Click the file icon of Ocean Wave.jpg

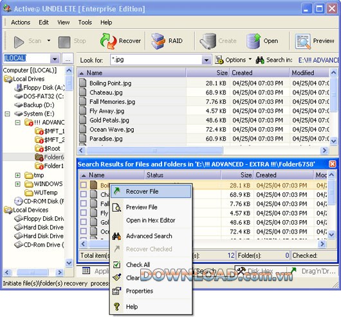[82, 129]
